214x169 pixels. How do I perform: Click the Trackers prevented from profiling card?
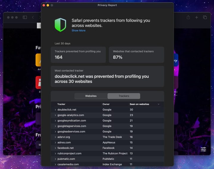point(78,55)
